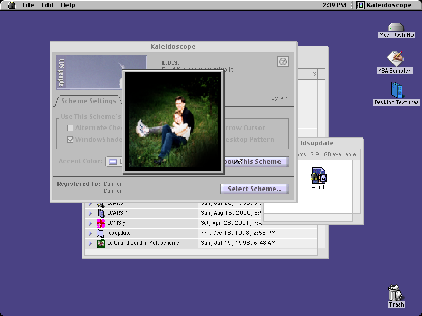Open the Help menu
Screen dimensions: 422x316
[68, 5]
